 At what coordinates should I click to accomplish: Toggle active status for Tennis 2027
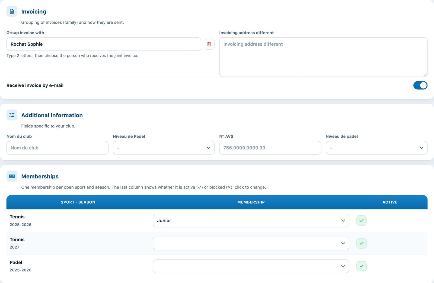pos(361,243)
